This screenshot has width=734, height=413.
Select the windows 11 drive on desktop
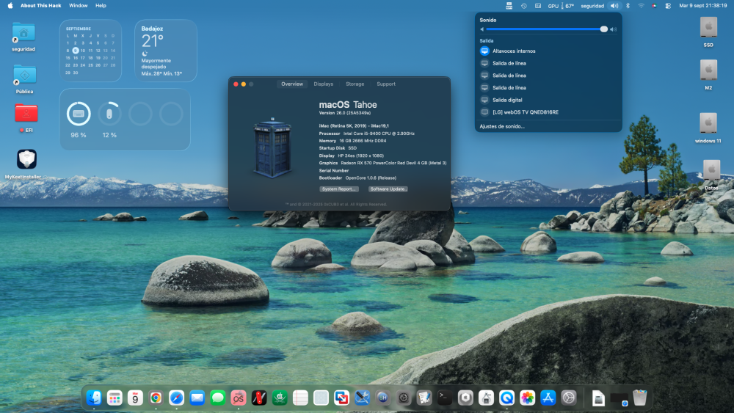point(708,123)
